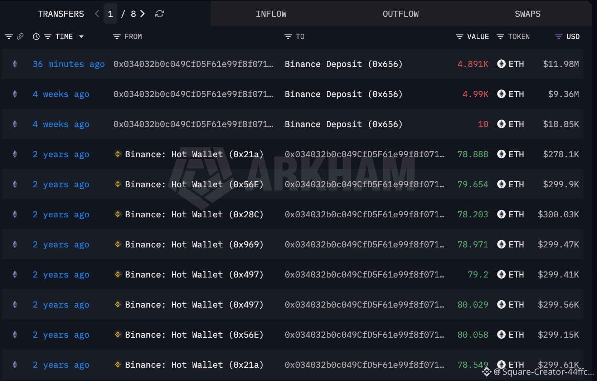This screenshot has height=381, width=597.
Task: Open the FROM column filter icon
Action: (117, 37)
